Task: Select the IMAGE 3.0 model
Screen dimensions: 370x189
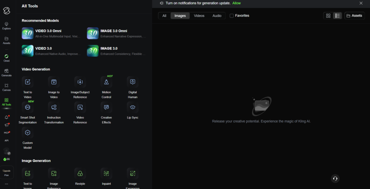Action: [x=117, y=51]
